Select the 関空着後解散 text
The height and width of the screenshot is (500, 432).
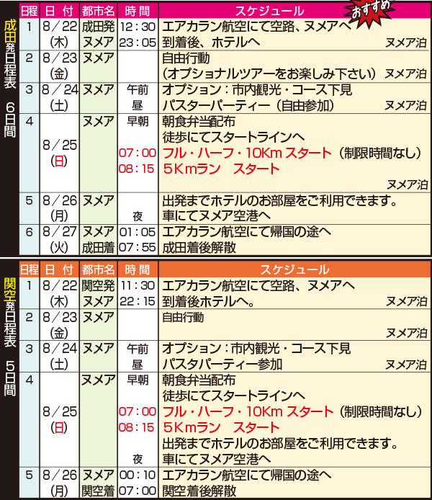click(x=199, y=491)
